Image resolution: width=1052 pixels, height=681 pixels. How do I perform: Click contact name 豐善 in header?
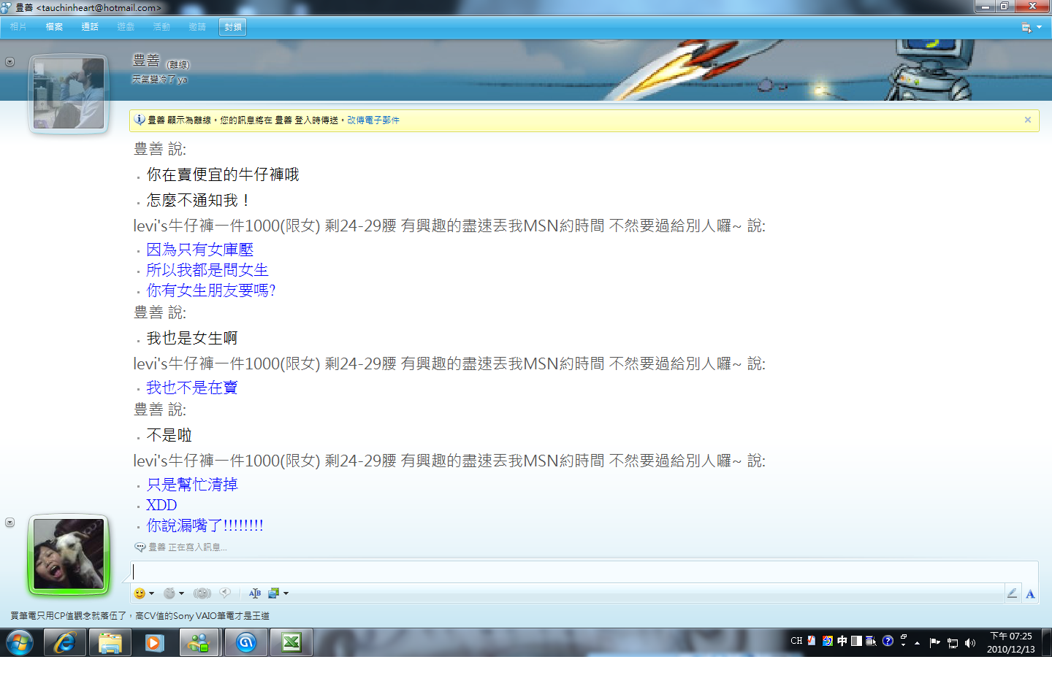tap(146, 61)
